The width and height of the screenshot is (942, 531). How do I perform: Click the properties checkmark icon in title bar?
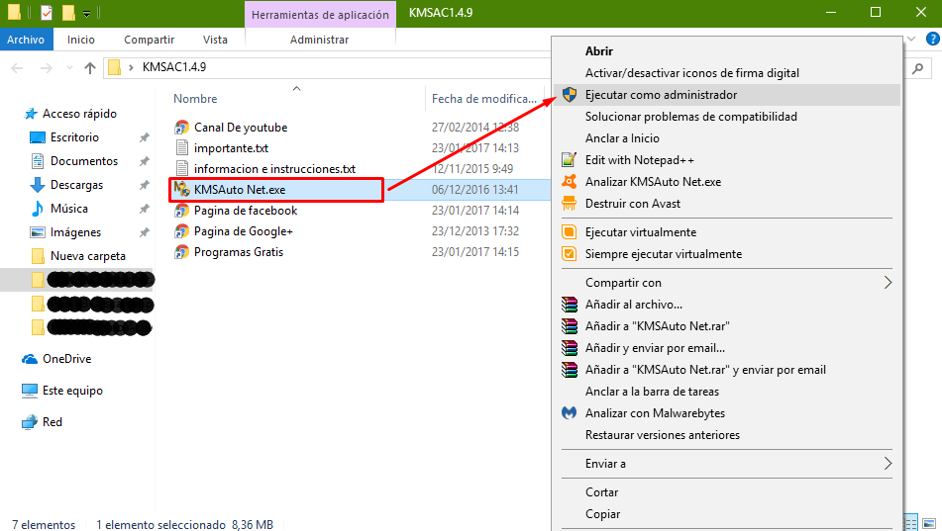click(x=47, y=12)
